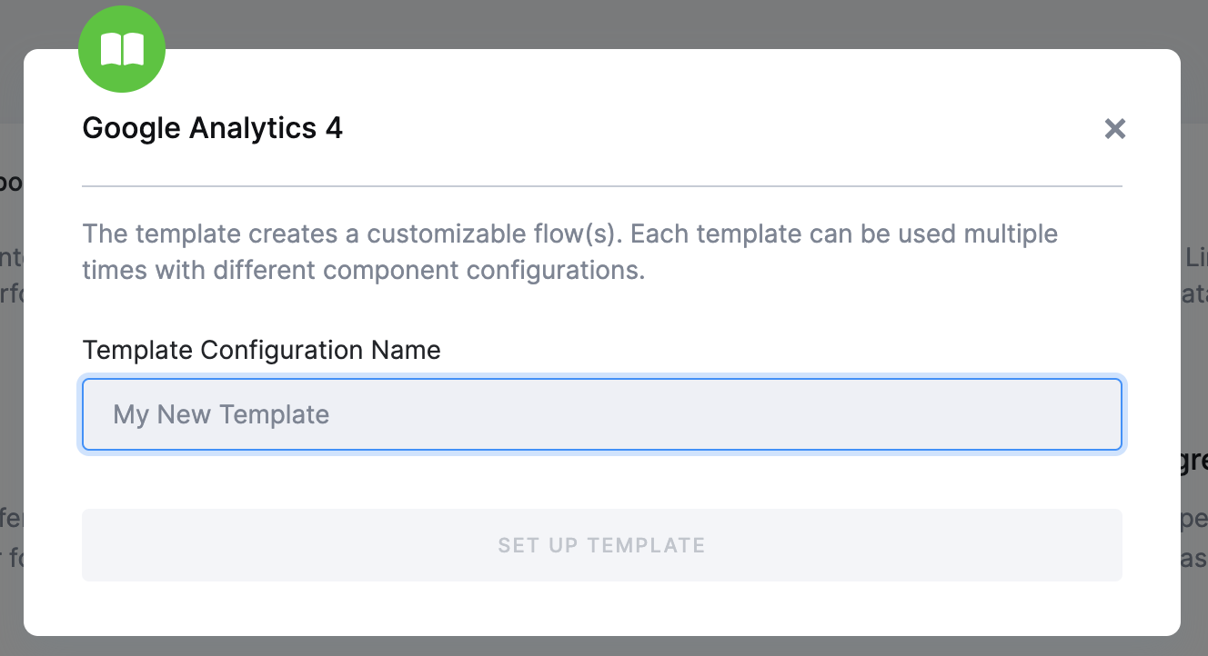Image resolution: width=1208 pixels, height=656 pixels.
Task: Click the placeholder text My New Template
Action: [220, 413]
